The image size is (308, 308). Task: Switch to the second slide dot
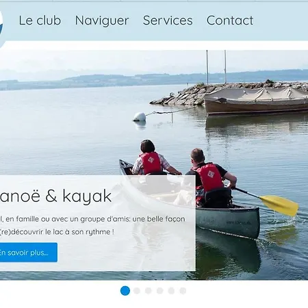click(x=137, y=291)
